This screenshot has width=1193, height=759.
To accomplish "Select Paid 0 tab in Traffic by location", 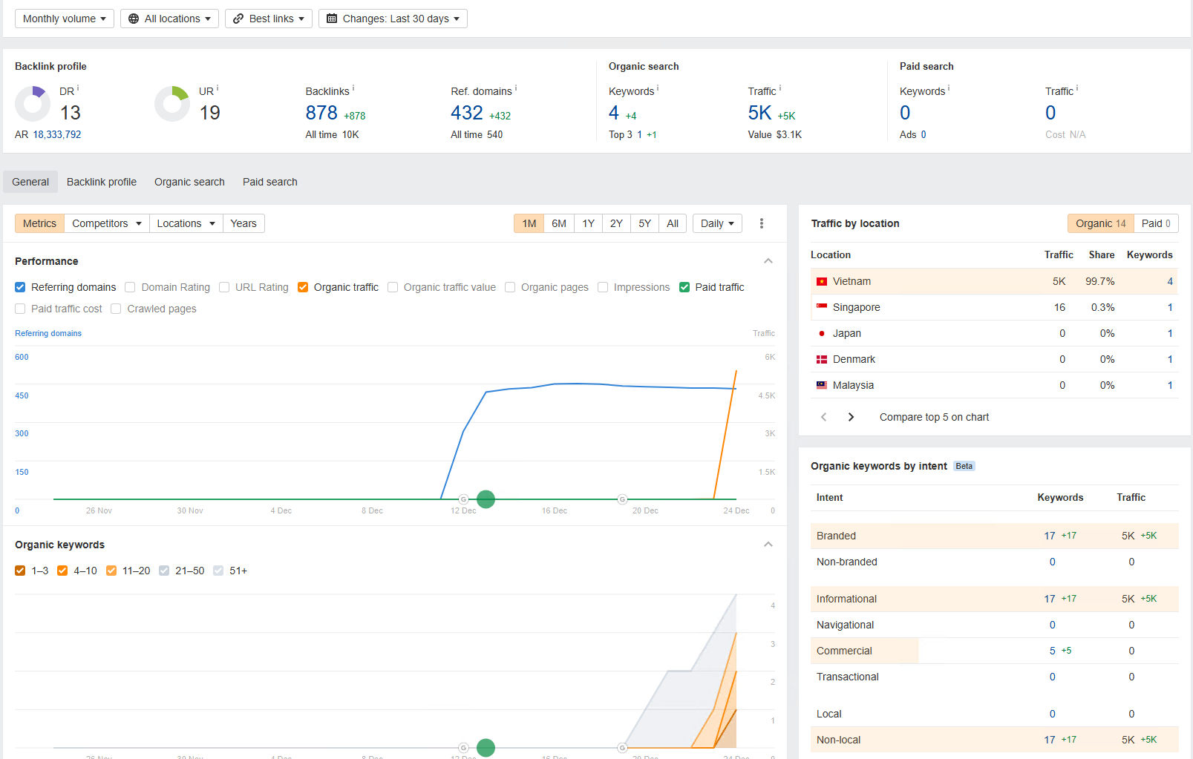I will (1156, 223).
